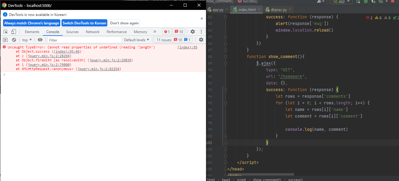The width and height of the screenshot is (399, 181).
Task: Open the (index):95 source link on the right
Action: click(188, 47)
